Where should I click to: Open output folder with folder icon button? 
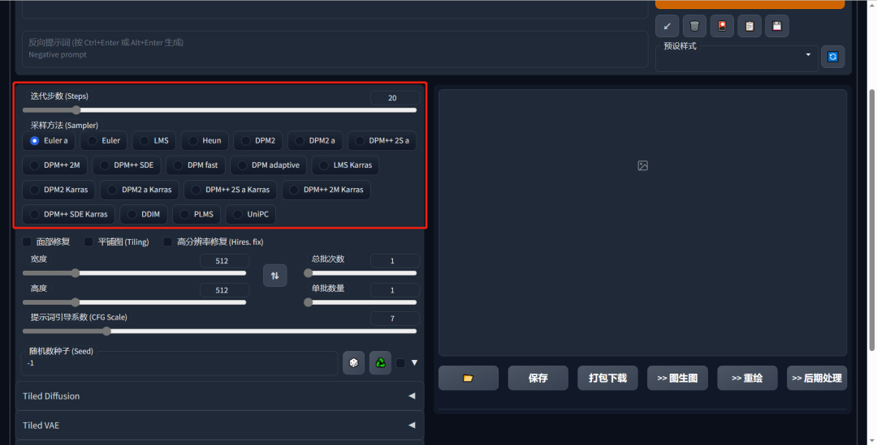pyautogui.click(x=469, y=378)
